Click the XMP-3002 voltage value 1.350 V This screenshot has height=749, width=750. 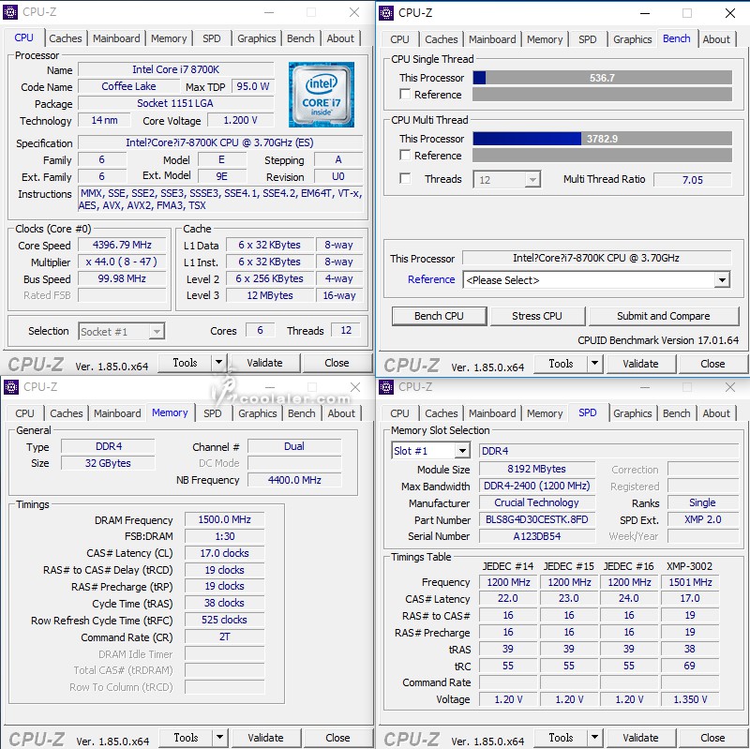[690, 699]
